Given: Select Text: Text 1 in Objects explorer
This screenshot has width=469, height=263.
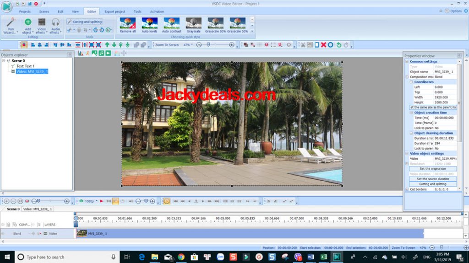Looking at the screenshot, I should click(x=26, y=66).
